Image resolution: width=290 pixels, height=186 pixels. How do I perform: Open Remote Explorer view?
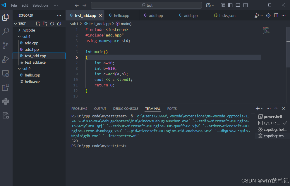(6, 74)
